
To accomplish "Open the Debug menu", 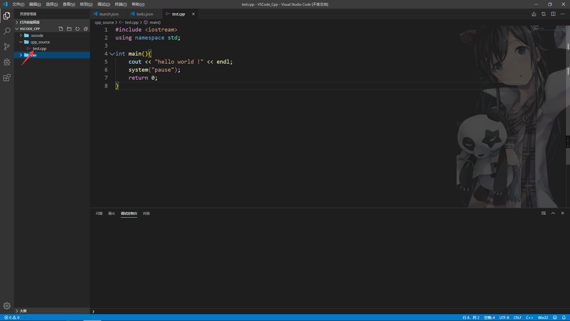I will [x=104, y=4].
